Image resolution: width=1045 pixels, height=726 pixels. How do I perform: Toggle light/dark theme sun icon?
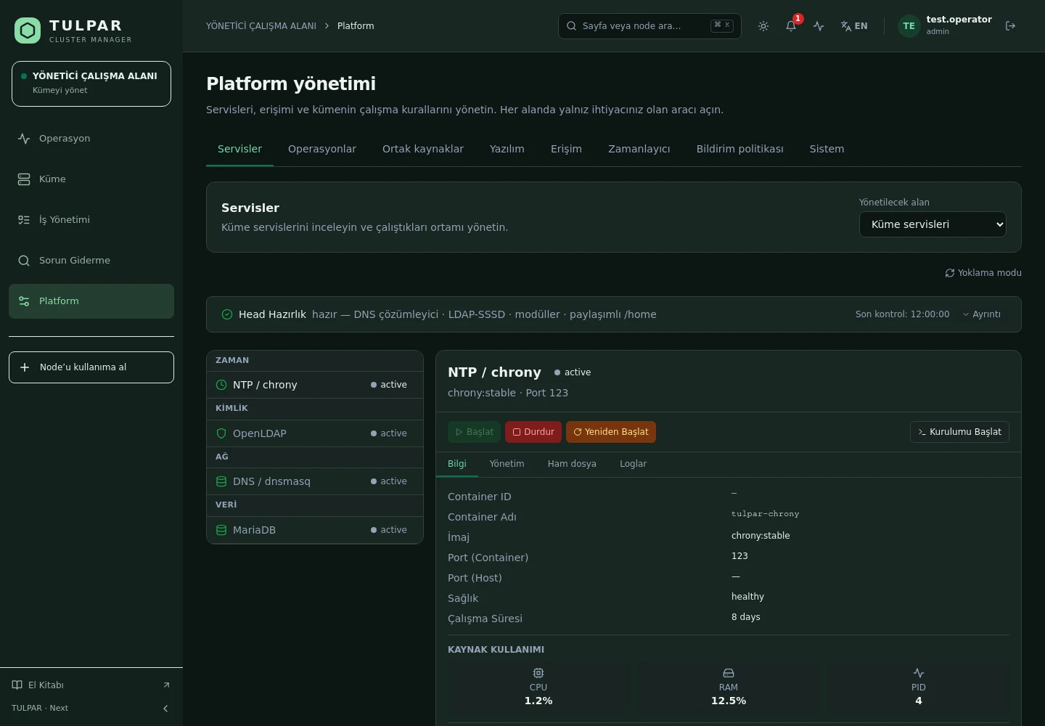(763, 26)
